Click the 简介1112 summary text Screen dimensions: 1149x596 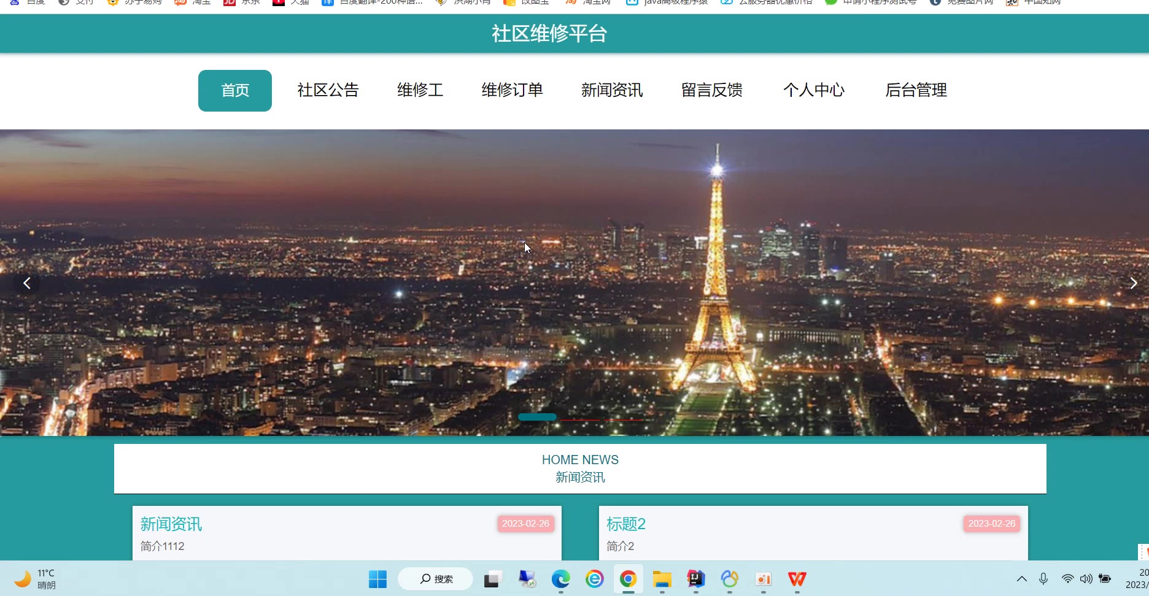[162, 546]
